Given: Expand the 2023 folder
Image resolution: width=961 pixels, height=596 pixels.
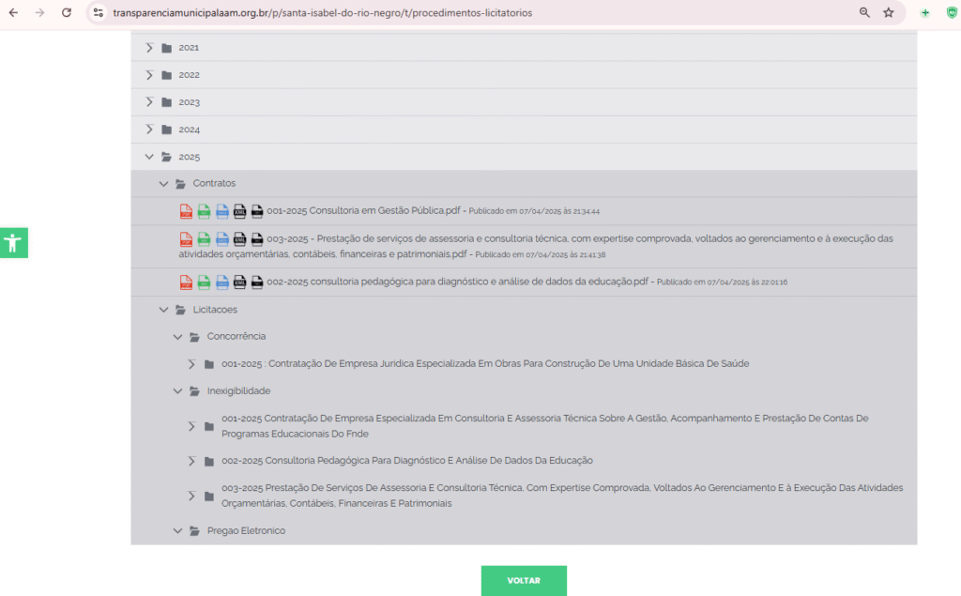Looking at the screenshot, I should tap(149, 102).
